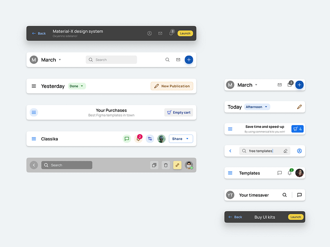
Task: Click inside the free templates search field
Action: coord(262,151)
